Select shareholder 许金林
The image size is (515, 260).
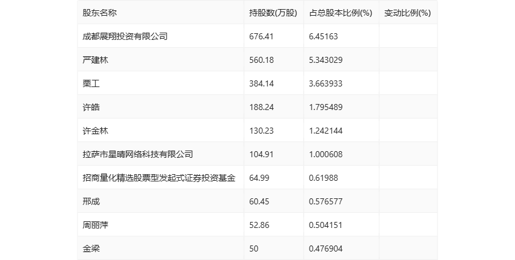tap(95, 131)
